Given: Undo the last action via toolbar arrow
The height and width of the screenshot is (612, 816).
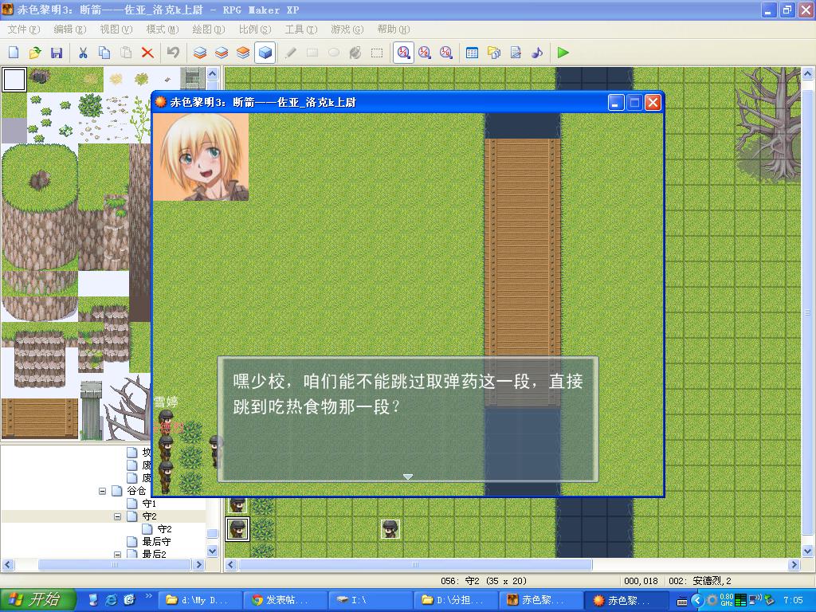Looking at the screenshot, I should click(173, 53).
